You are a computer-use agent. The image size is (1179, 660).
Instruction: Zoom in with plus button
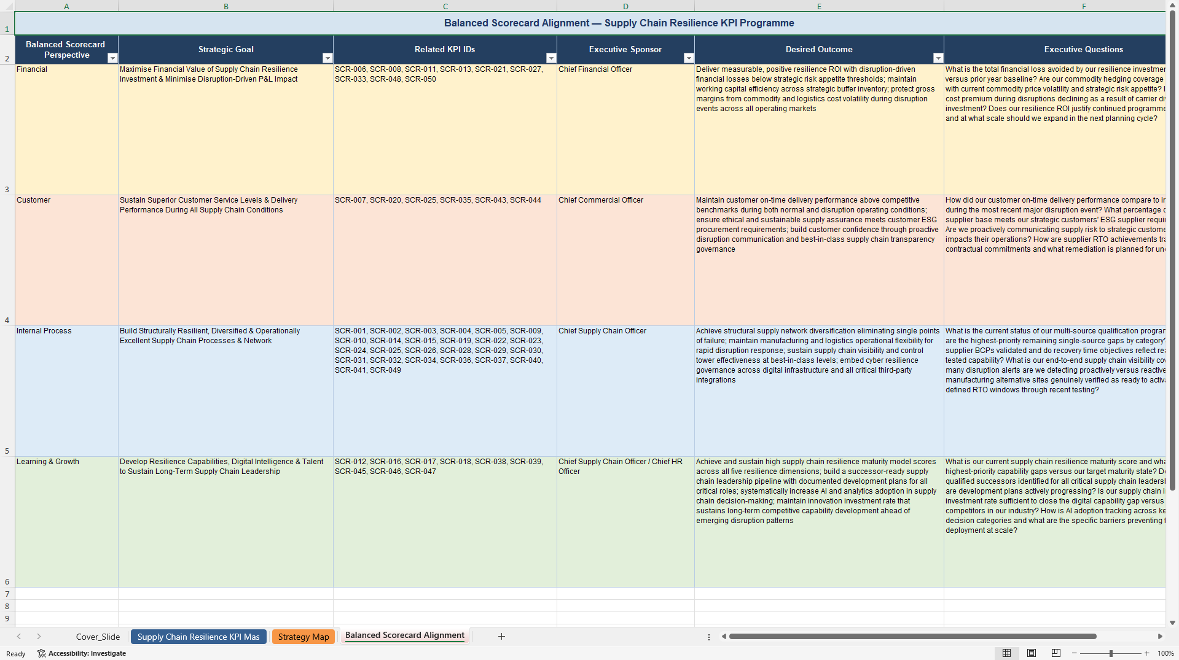(1147, 653)
